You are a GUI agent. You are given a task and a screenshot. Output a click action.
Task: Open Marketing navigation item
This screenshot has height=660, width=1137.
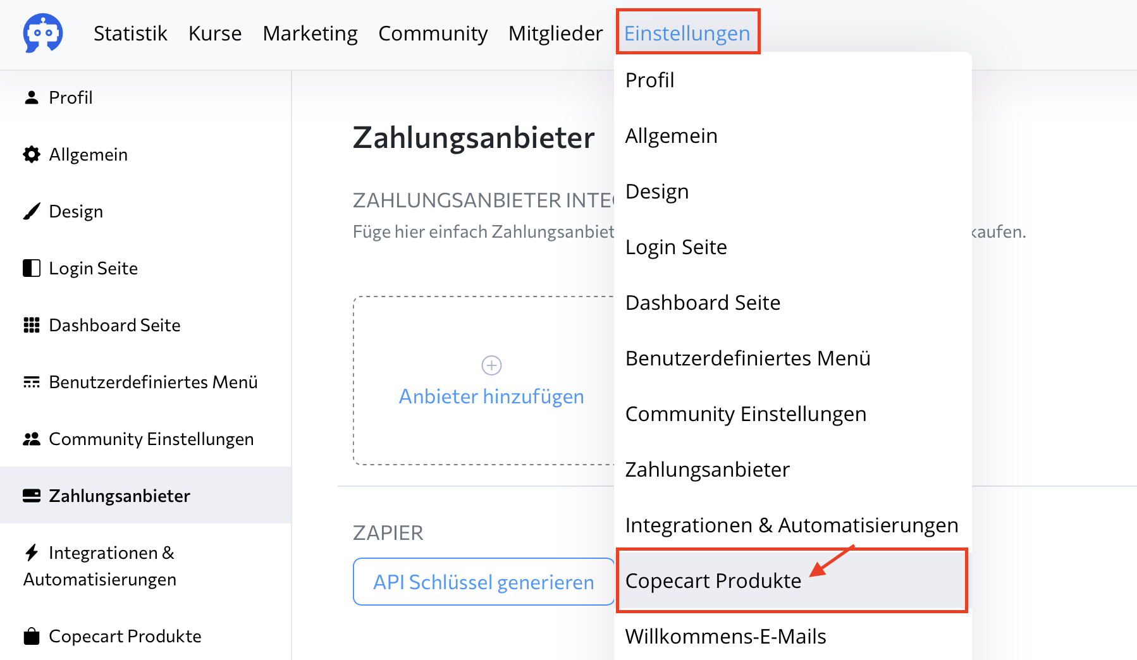[310, 33]
